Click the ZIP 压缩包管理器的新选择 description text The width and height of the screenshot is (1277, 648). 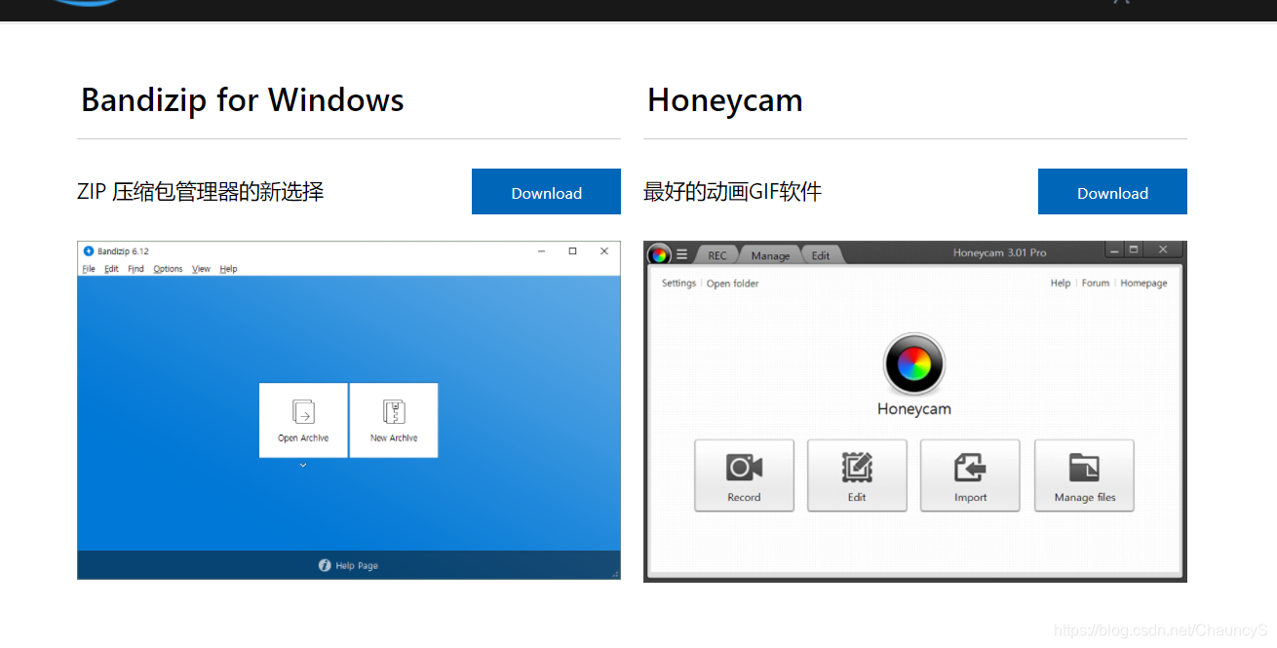[x=201, y=192]
